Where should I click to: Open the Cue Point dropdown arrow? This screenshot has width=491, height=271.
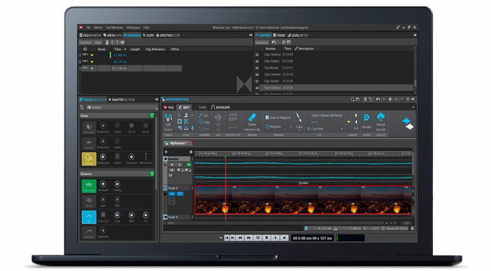coord(341,129)
